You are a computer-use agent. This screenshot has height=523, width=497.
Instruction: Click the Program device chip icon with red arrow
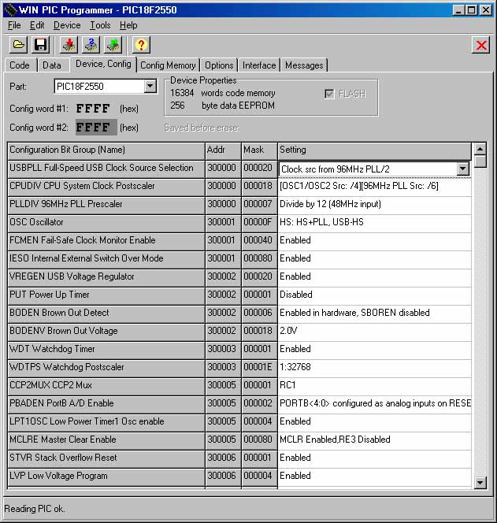point(69,45)
